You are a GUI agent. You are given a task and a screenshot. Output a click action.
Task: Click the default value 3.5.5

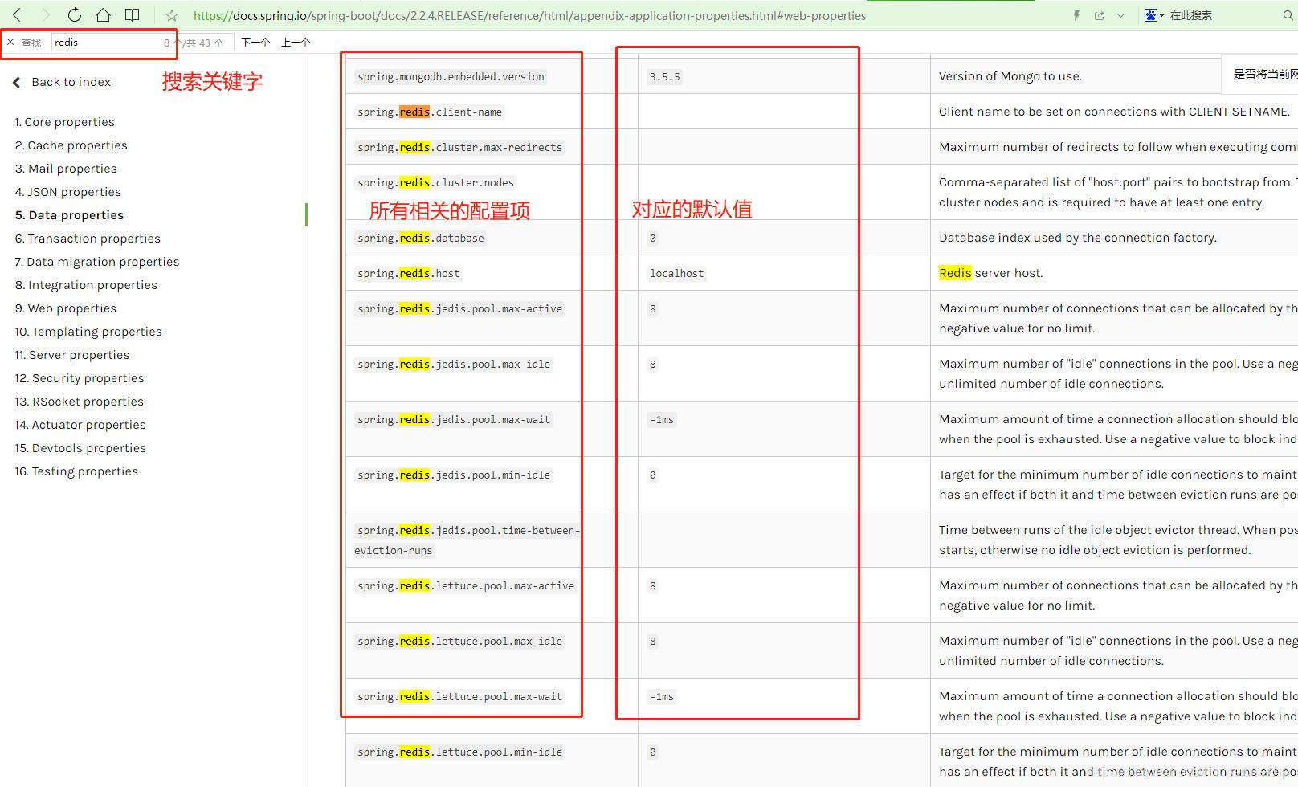tap(665, 77)
